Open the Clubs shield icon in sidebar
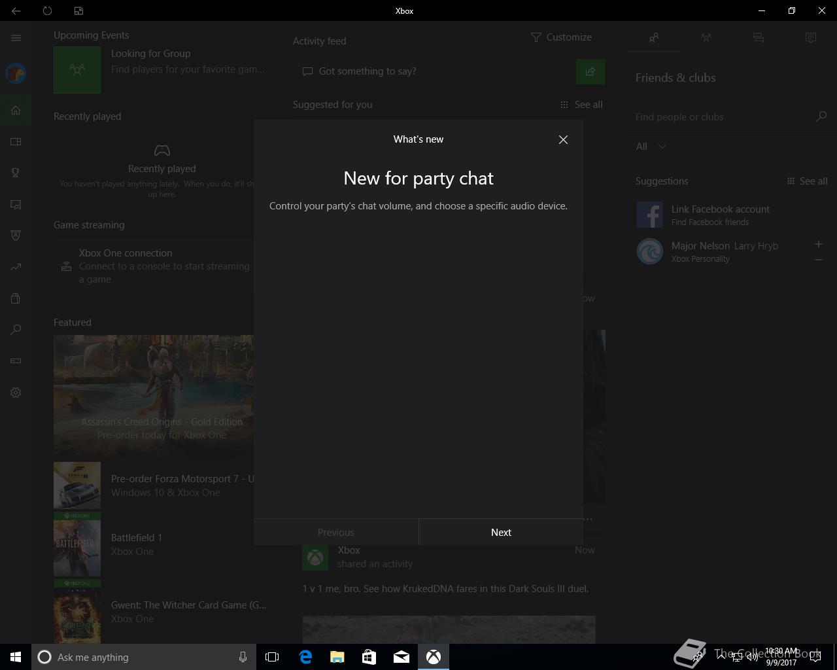Viewport: 837px width, 670px height. click(16, 236)
